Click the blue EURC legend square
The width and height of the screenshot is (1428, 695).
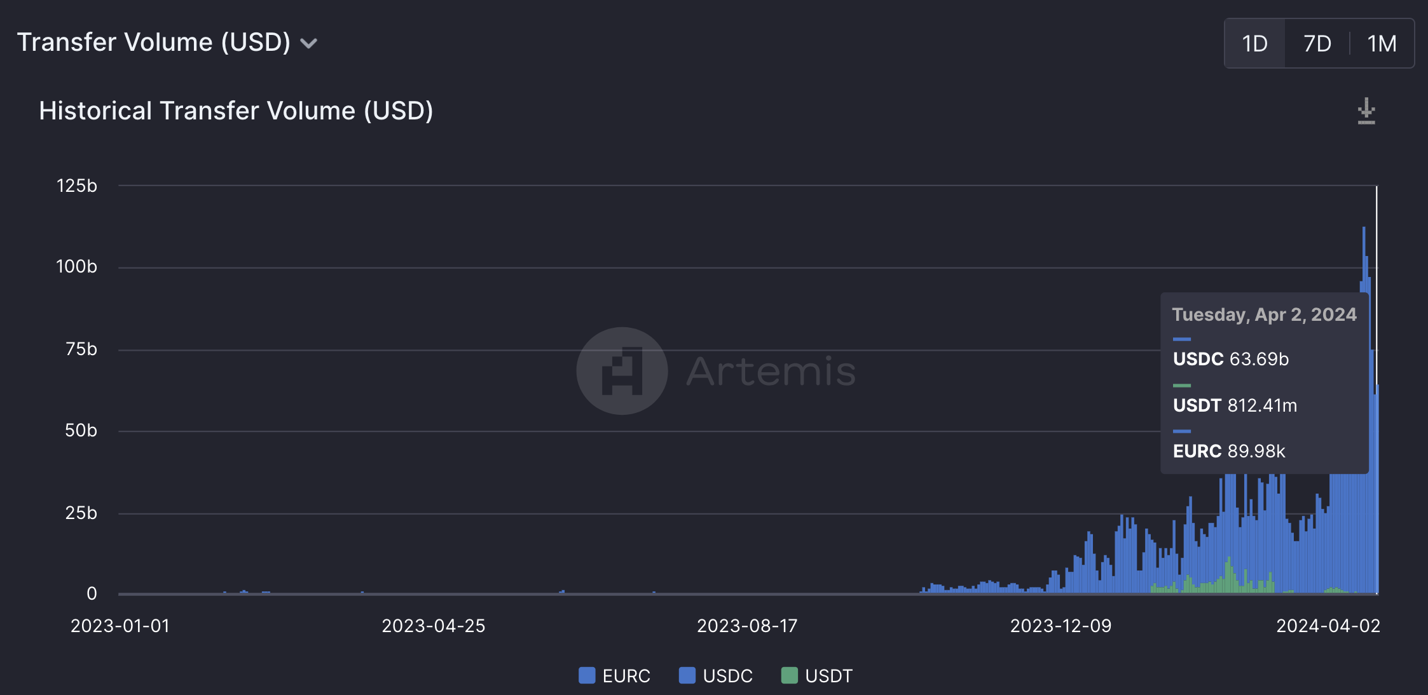(586, 675)
